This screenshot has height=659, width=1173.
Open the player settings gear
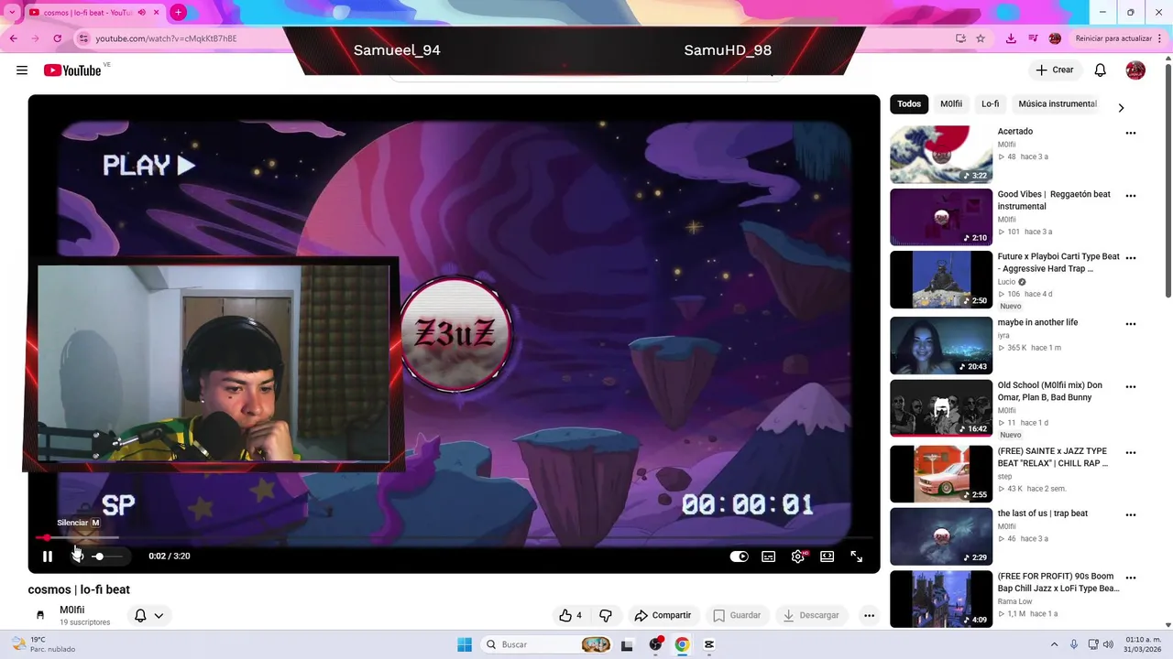coord(798,556)
